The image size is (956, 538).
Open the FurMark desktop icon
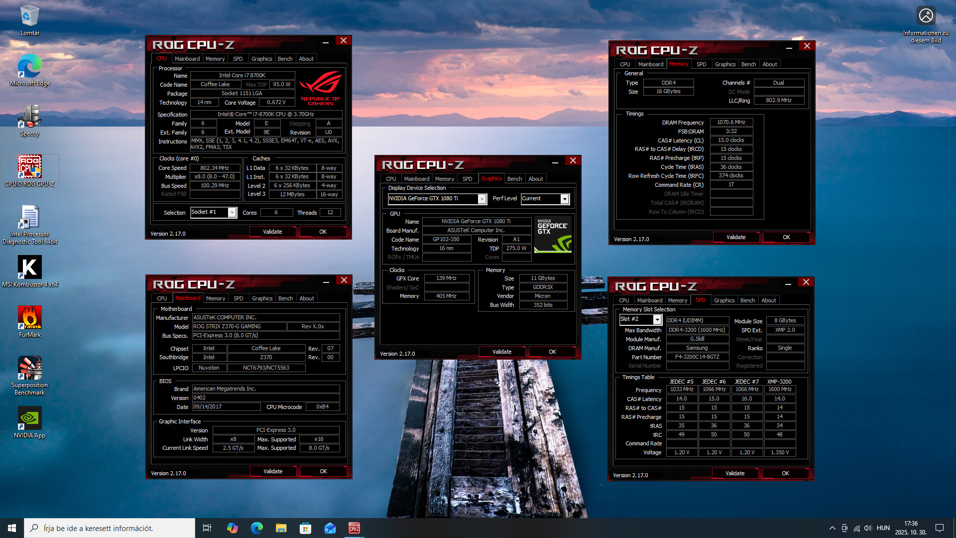(x=29, y=321)
